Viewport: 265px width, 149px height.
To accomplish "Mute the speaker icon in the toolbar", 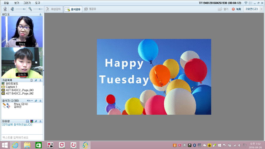I will 12,9.
